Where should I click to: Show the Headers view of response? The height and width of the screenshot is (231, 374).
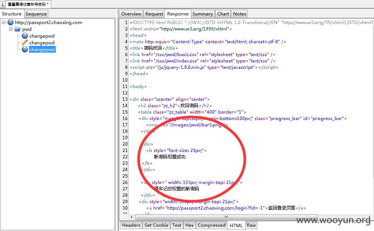pos(131,225)
